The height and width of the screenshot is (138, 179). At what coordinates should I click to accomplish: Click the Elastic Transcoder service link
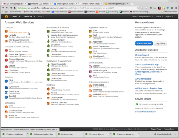[x=101, y=47]
